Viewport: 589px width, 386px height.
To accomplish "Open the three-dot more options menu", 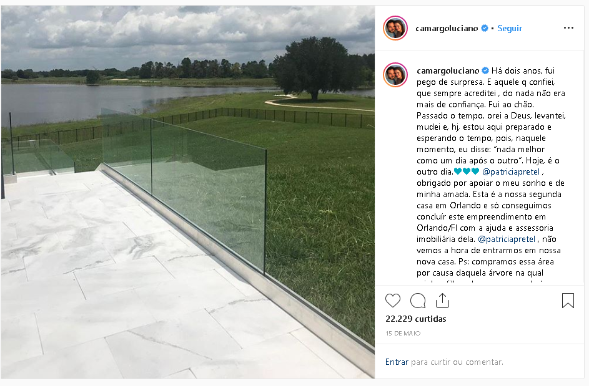I will coord(568,28).
